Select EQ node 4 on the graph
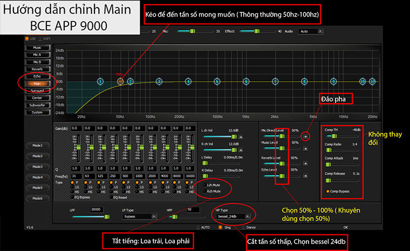Screen dimensions: 410x251 (x=188, y=82)
